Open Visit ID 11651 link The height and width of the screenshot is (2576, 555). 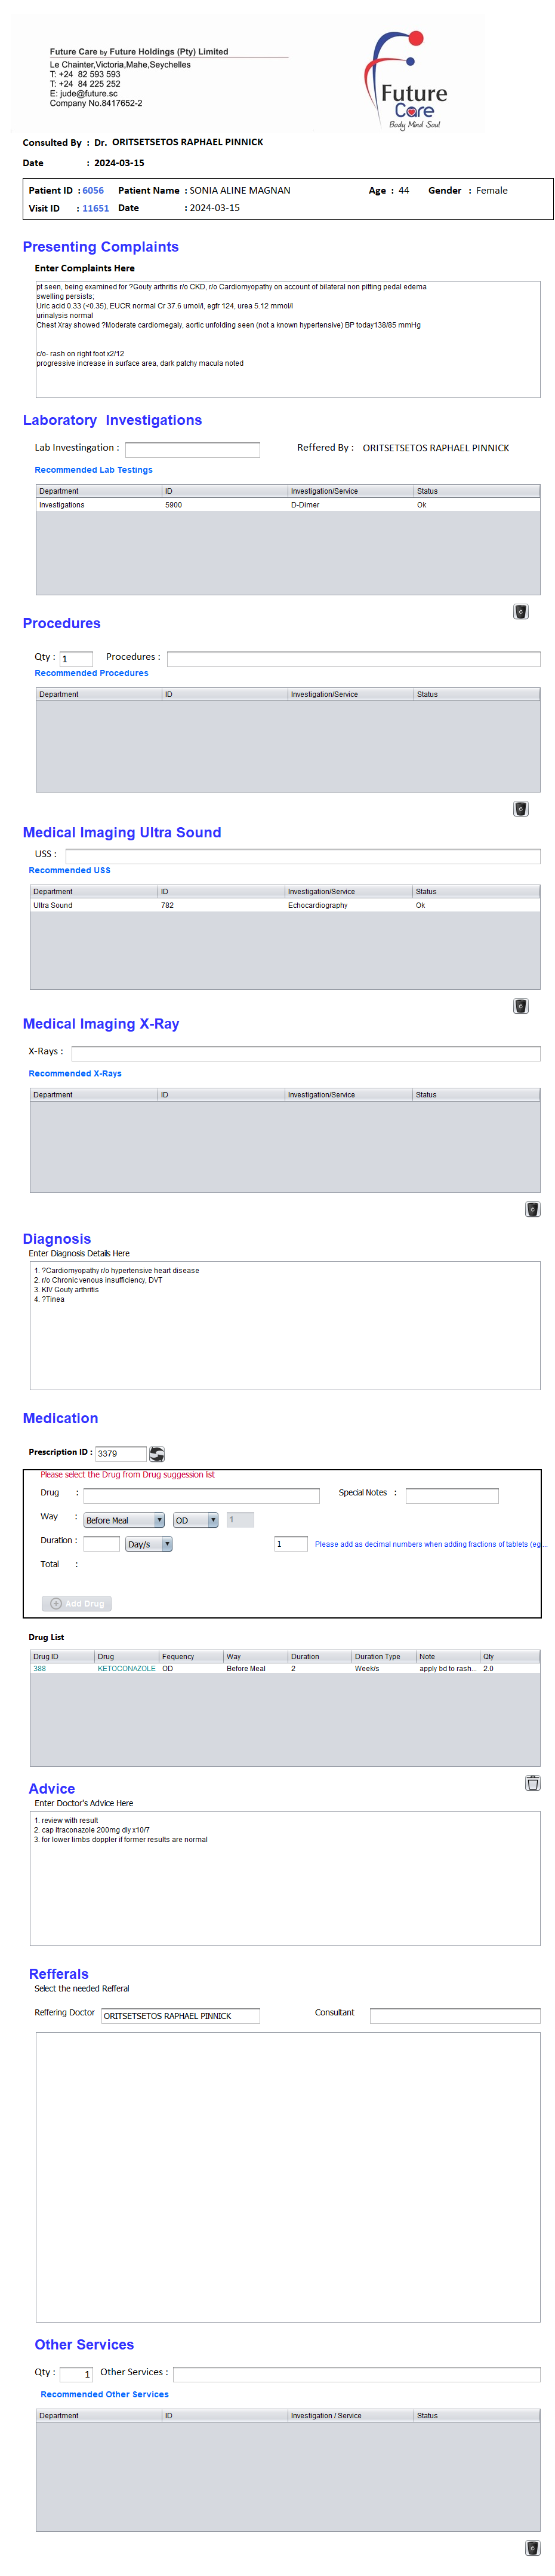96,208
